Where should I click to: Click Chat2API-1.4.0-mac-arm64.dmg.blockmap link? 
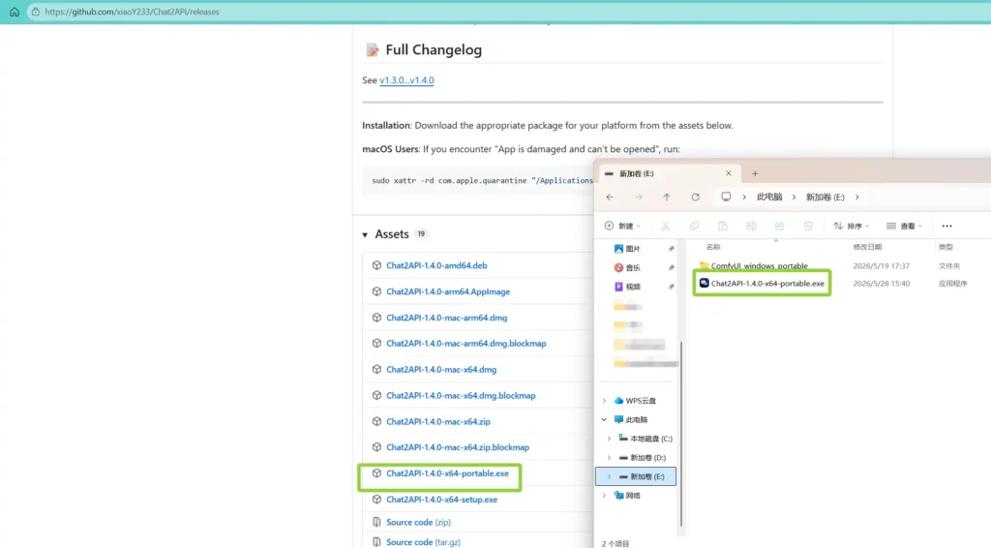coord(466,343)
